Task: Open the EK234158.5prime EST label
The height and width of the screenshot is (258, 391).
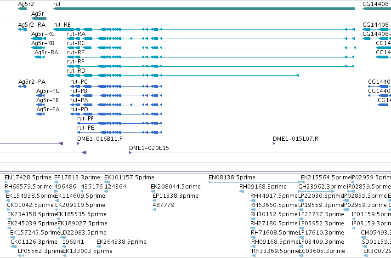Action: 32,215
